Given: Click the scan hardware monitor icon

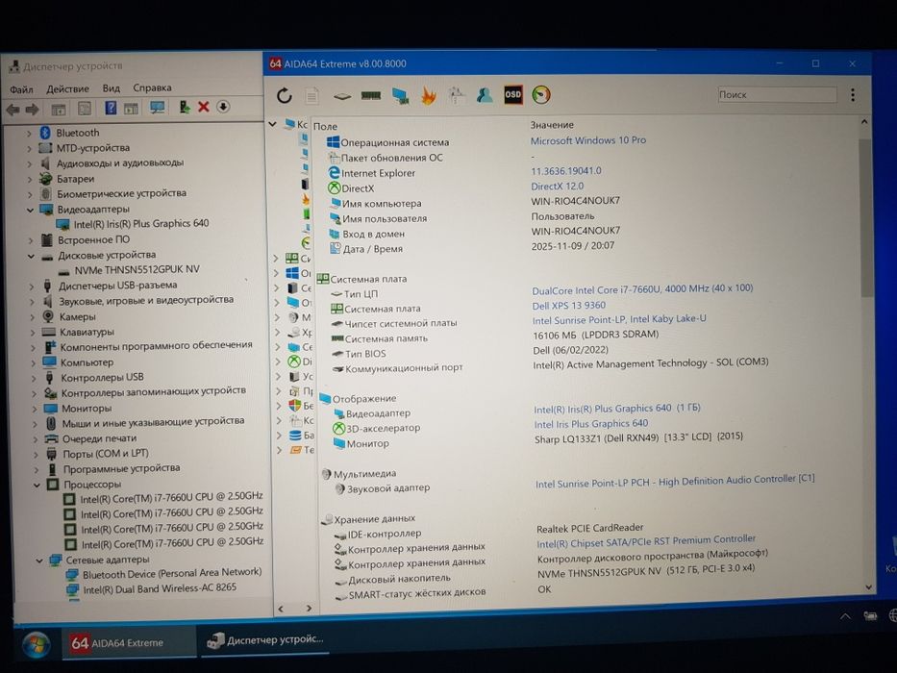Looking at the screenshot, I should (x=157, y=107).
